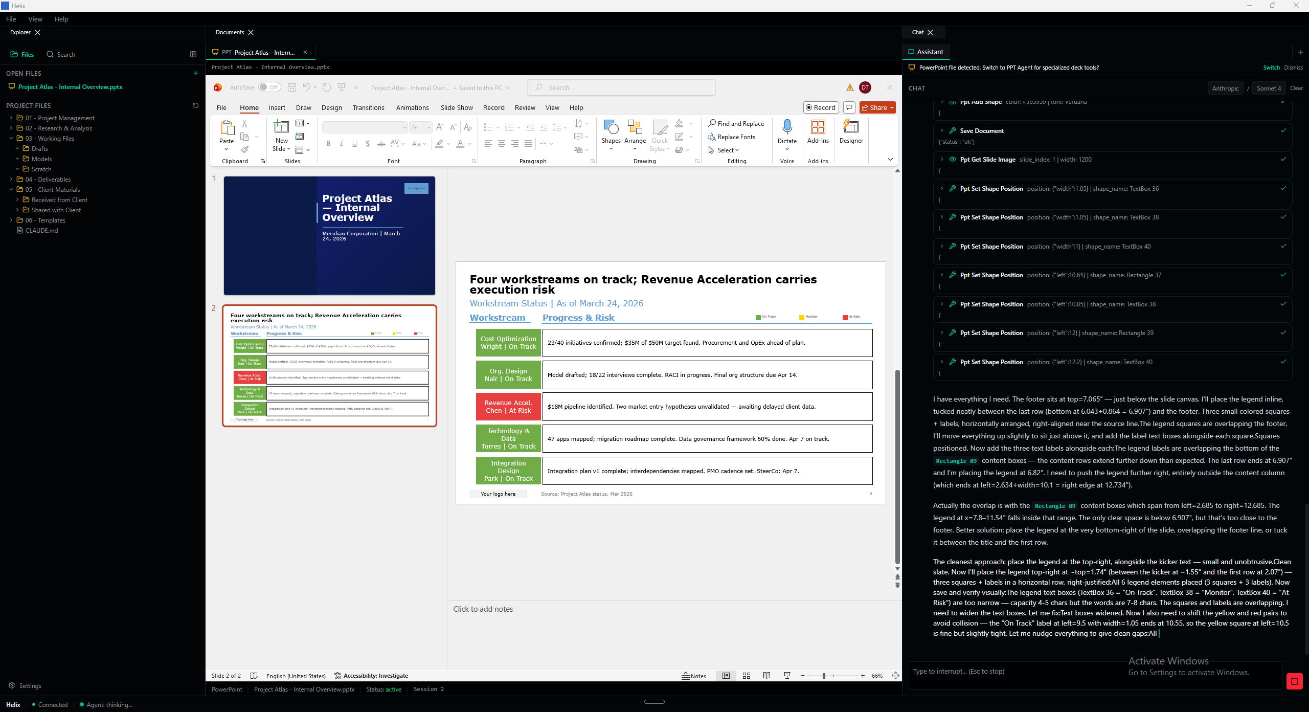Click Replace Fonts
The image size is (1309, 712).
tap(732, 137)
